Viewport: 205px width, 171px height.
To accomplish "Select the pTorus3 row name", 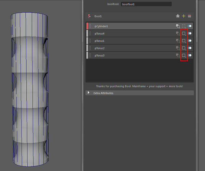I will click(x=99, y=56).
